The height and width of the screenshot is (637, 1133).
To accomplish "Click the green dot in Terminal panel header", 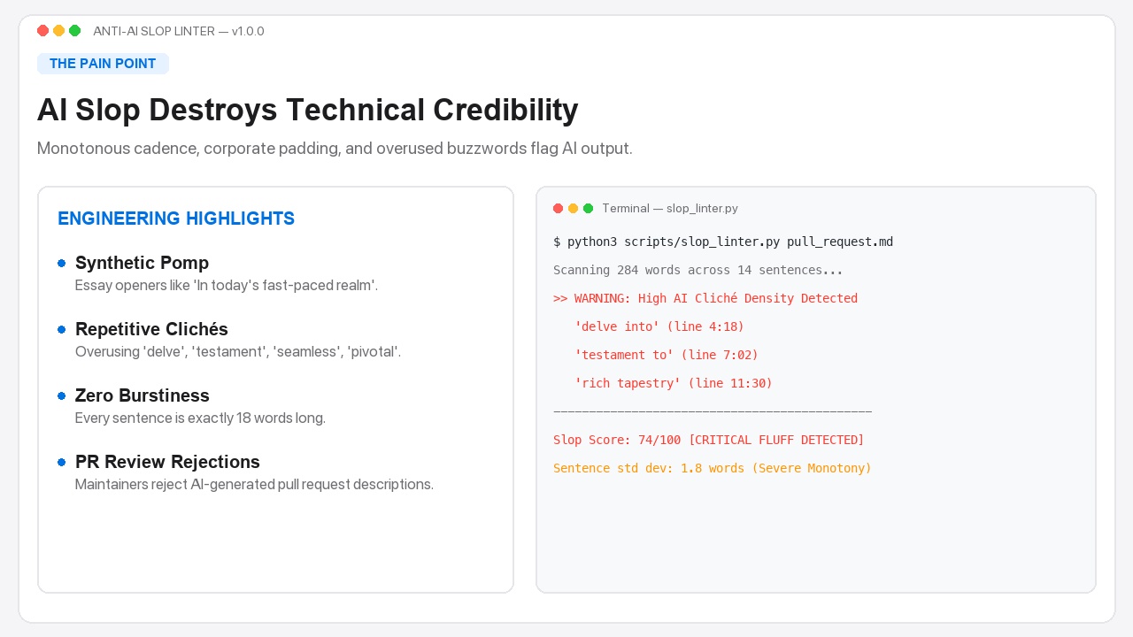I will click(588, 209).
